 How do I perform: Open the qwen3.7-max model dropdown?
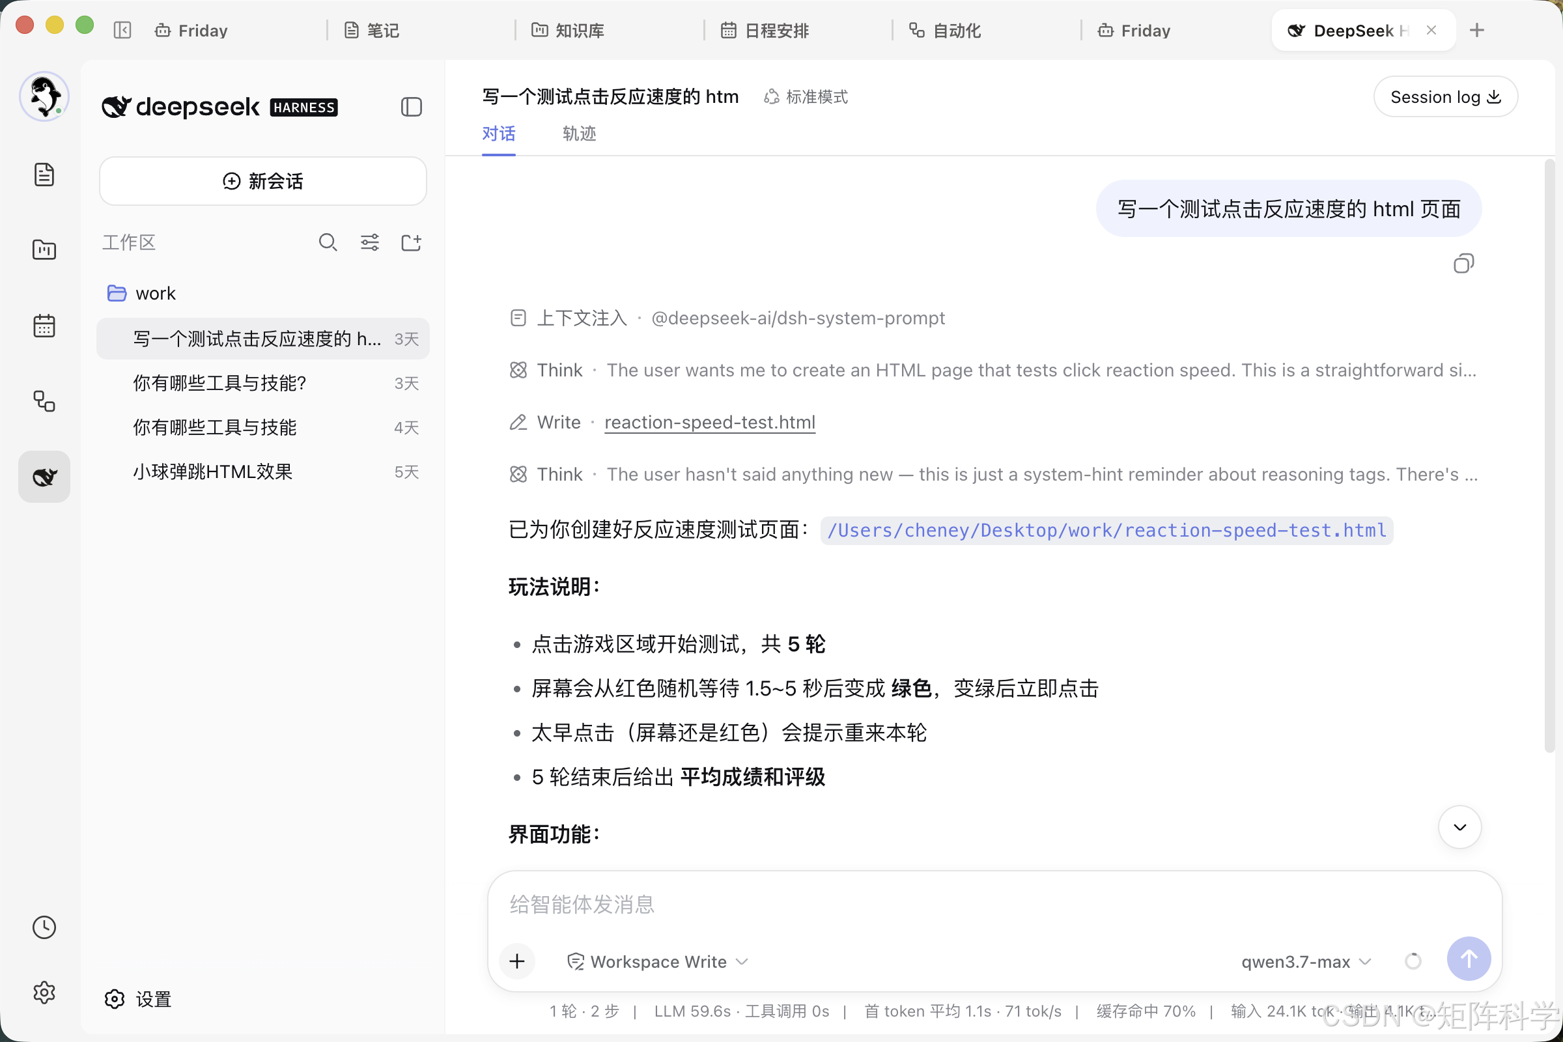[x=1306, y=962]
